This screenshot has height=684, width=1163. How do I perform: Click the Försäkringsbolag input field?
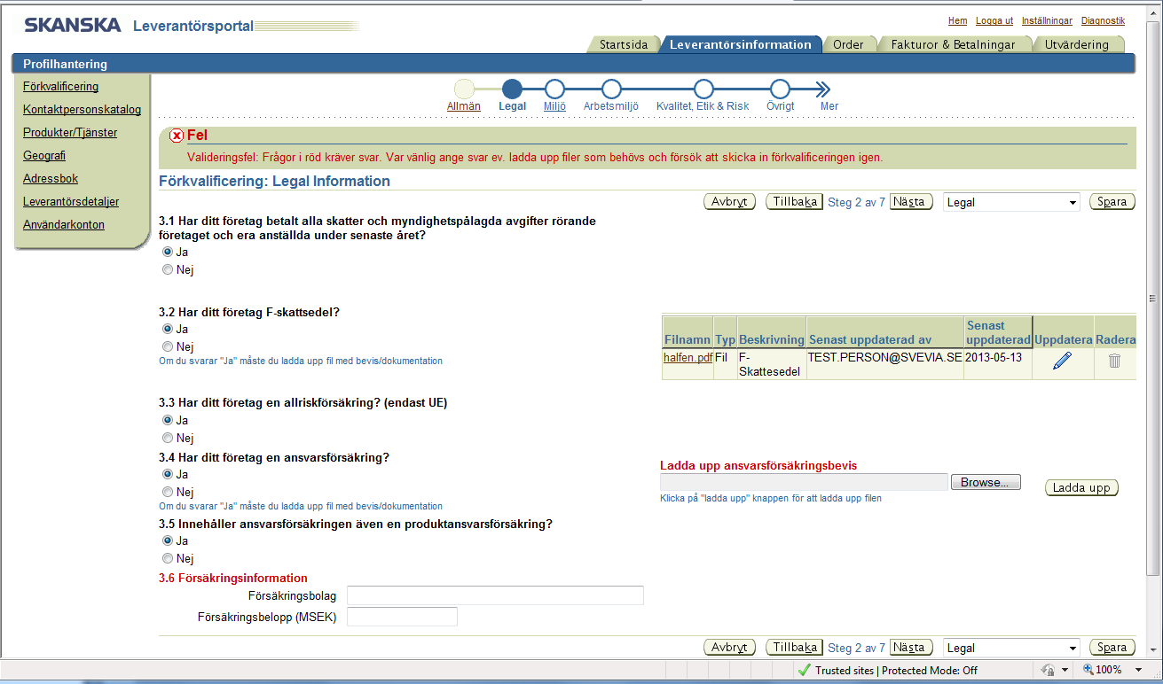pos(495,595)
